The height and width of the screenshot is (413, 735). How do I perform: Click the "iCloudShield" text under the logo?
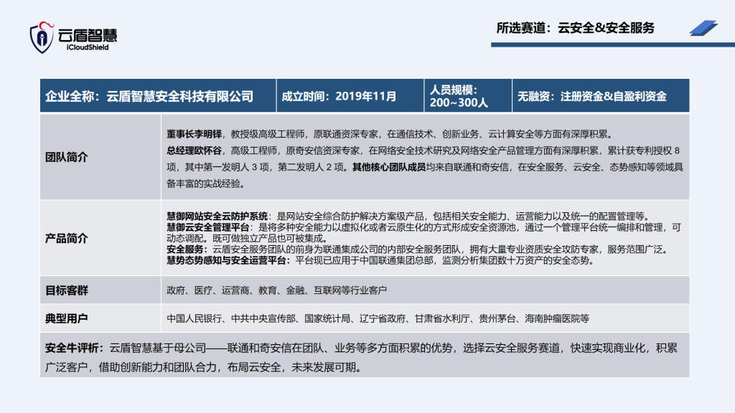click(x=88, y=47)
